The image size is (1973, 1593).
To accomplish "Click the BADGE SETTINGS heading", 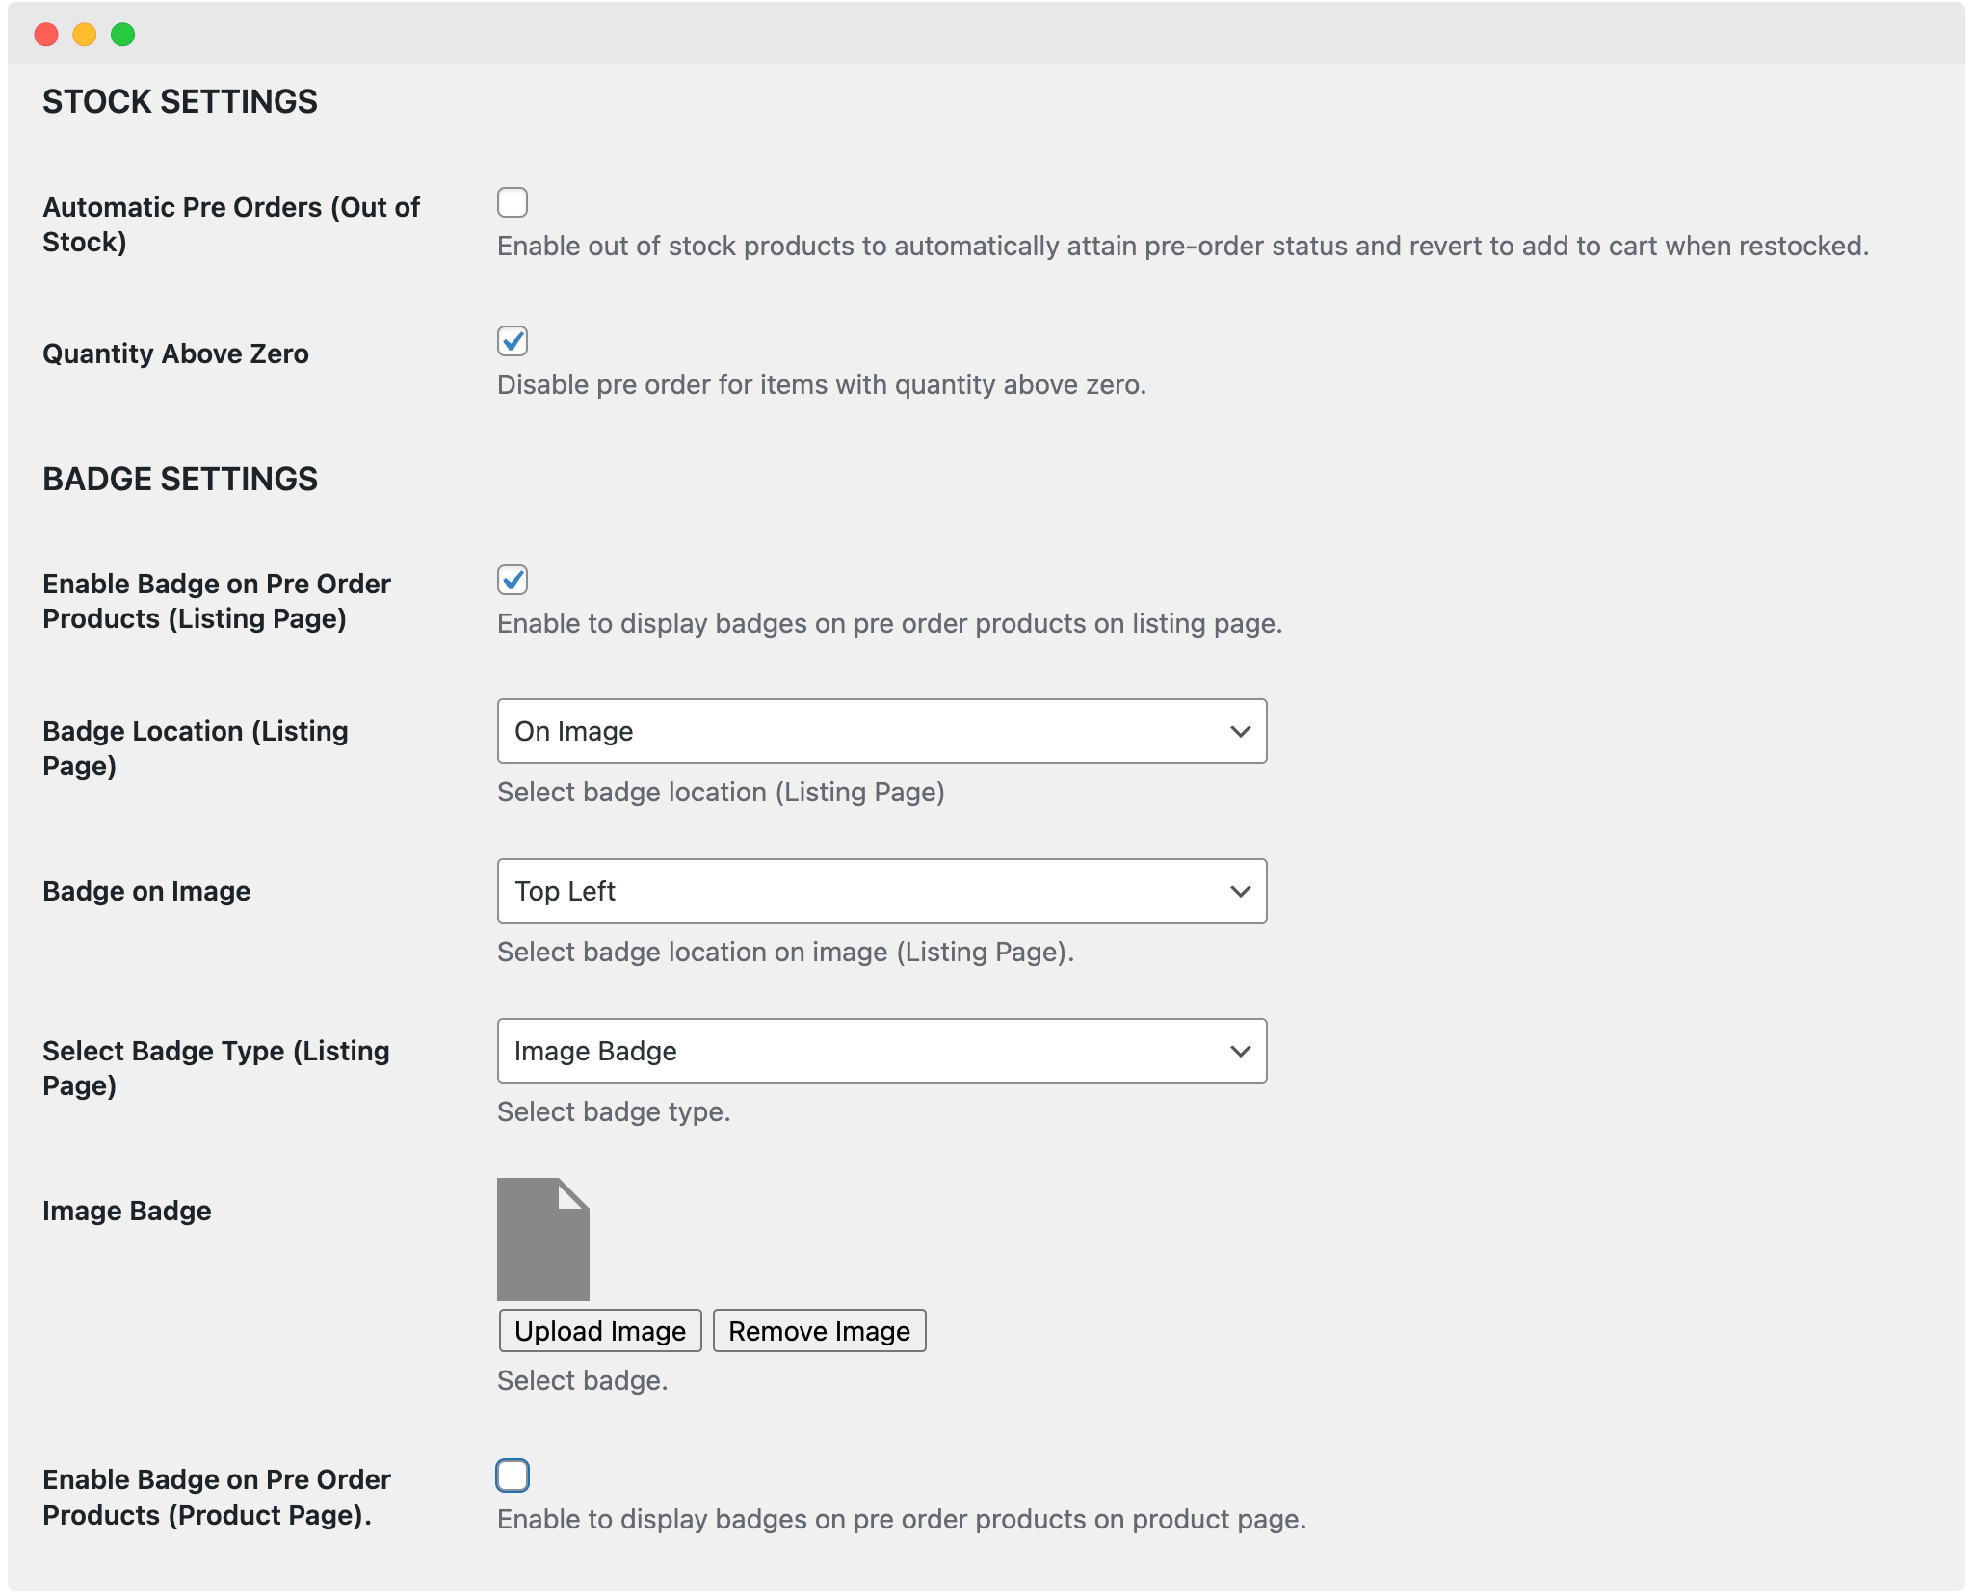I will (x=179, y=479).
